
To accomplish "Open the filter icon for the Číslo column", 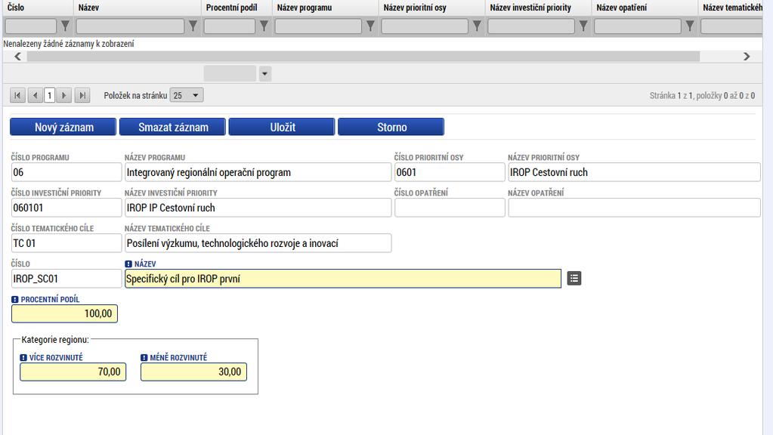I will (x=65, y=26).
